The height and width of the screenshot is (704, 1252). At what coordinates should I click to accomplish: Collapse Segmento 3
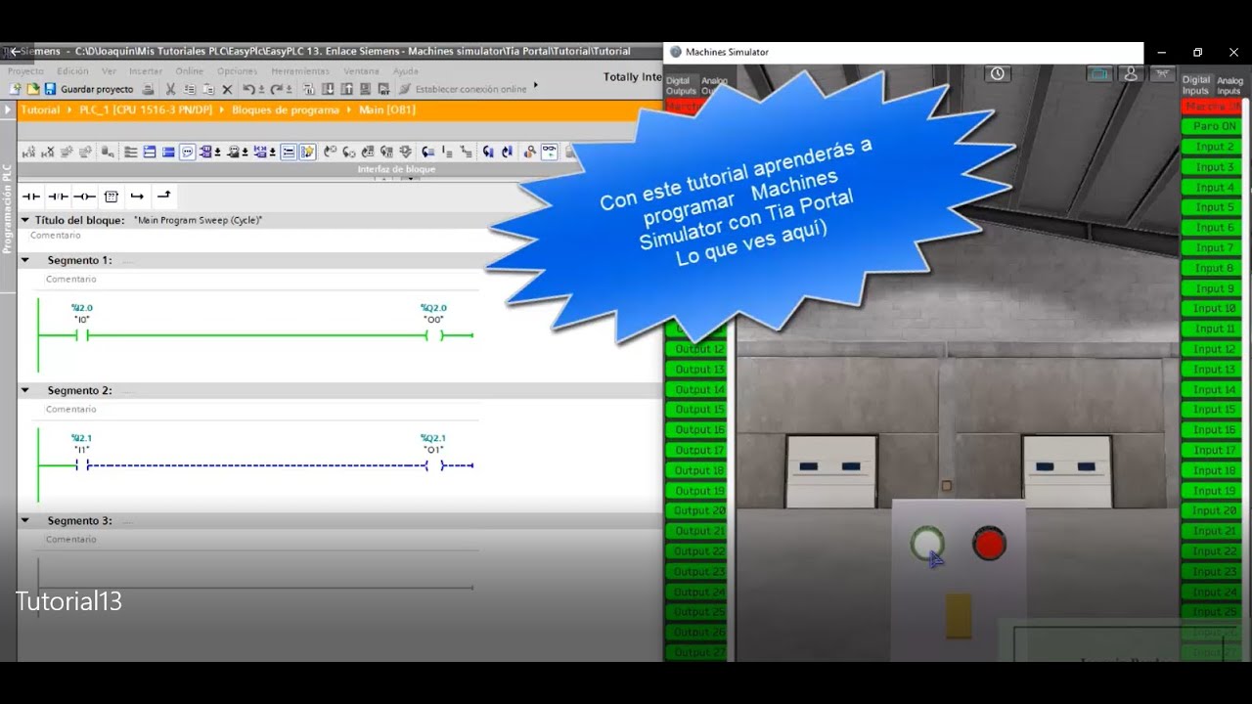point(25,520)
